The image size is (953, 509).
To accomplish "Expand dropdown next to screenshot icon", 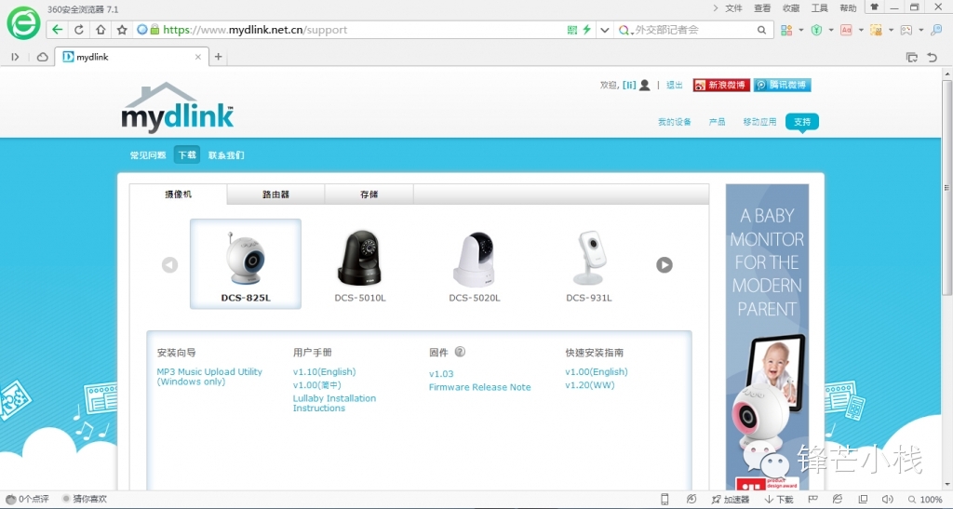I will point(891,30).
